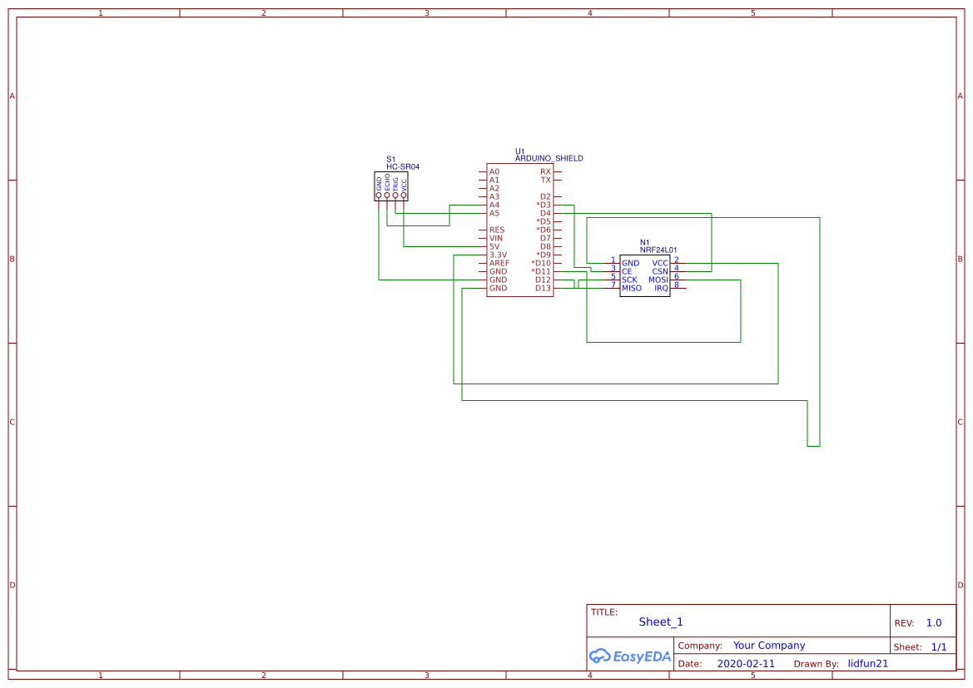Click the date 2020-02-11 text
The image size is (973, 688).
[746, 663]
